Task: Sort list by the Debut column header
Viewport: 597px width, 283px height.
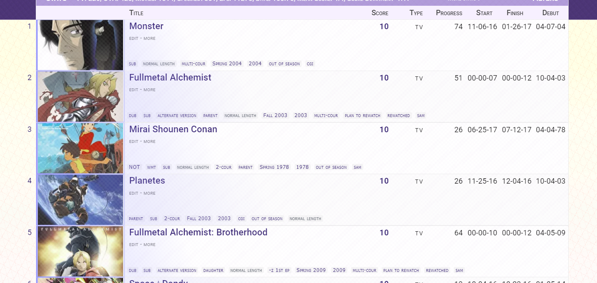Action: [551, 13]
